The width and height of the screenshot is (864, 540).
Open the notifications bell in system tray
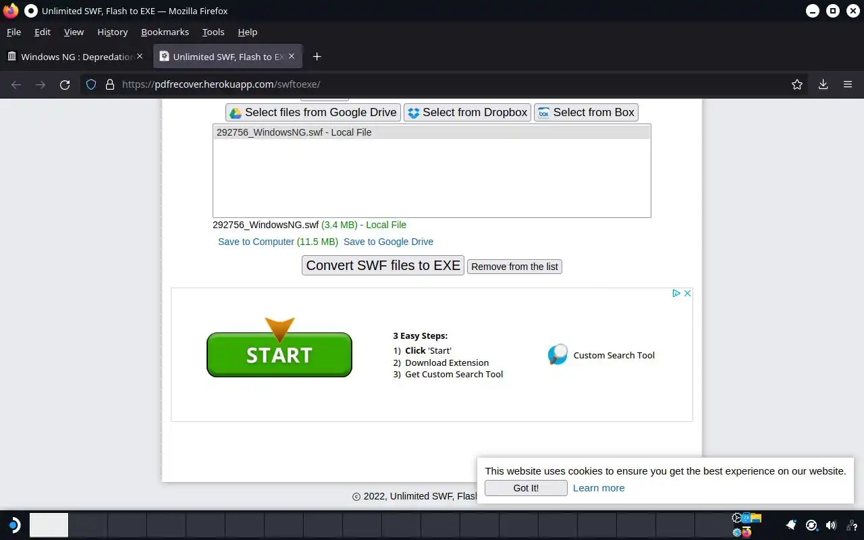(x=792, y=524)
